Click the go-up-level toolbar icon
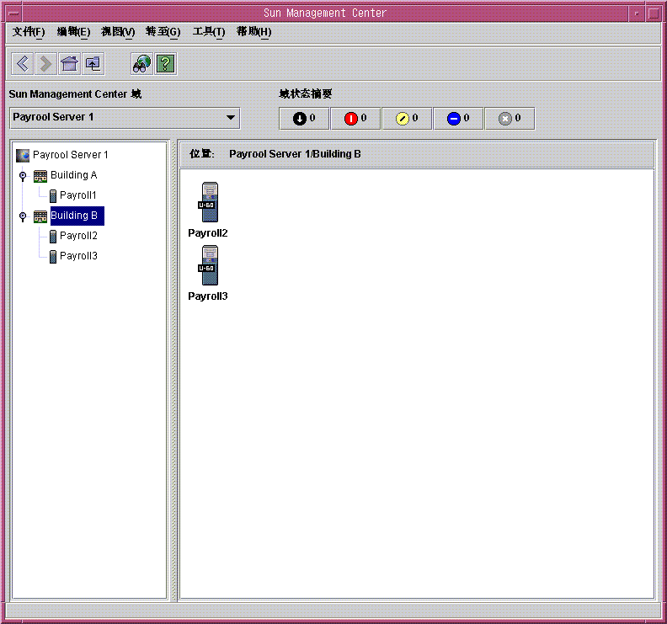This screenshot has width=667, height=624. point(93,64)
